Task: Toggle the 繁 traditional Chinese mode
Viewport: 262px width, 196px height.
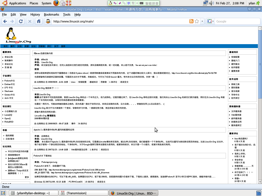Action: tap(133, 3)
